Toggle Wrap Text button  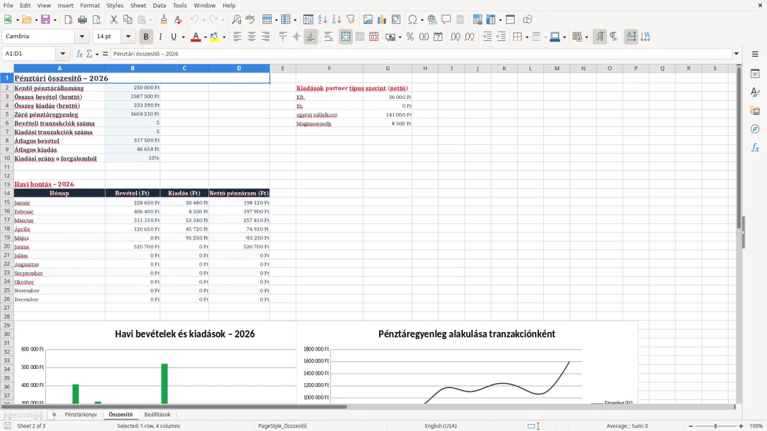pyautogui.click(x=329, y=37)
